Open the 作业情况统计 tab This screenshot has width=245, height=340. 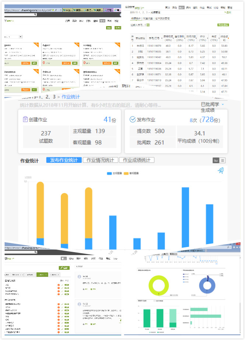[x=100, y=160]
